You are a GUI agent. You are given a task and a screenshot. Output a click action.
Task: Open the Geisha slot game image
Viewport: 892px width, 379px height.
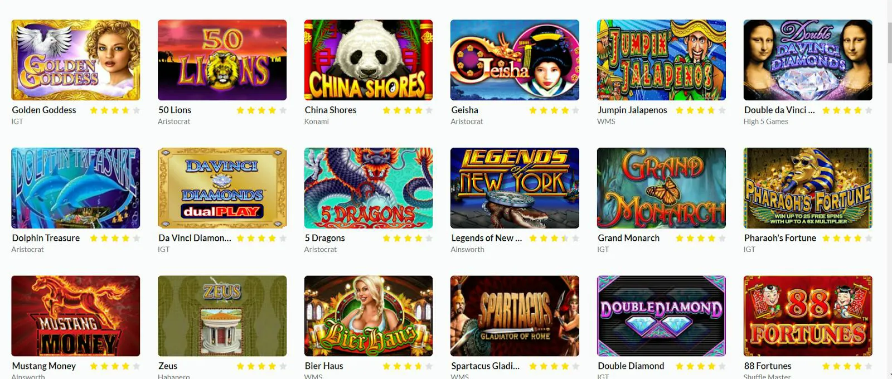click(x=515, y=60)
